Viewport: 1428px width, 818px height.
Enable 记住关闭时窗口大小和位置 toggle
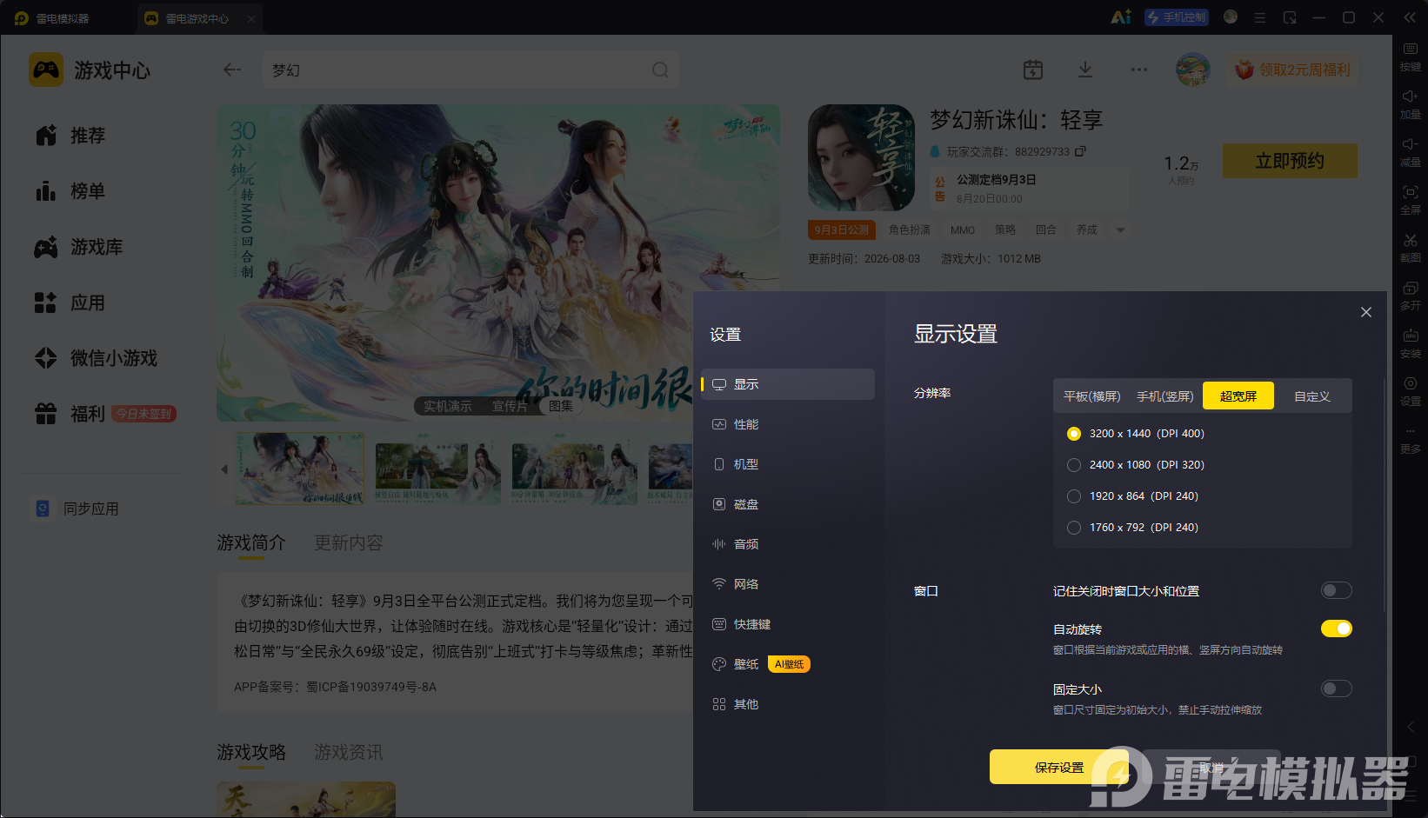point(1337,591)
